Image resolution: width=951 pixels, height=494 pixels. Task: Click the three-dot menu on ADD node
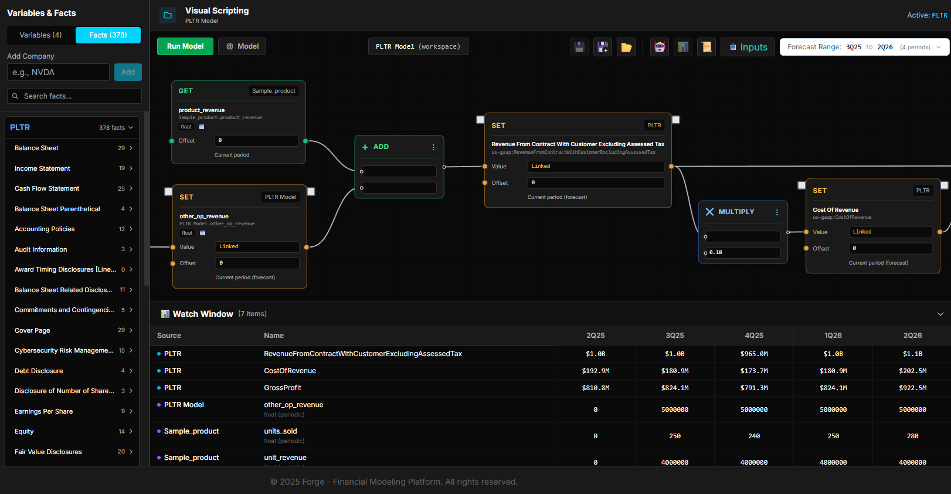[x=433, y=147]
